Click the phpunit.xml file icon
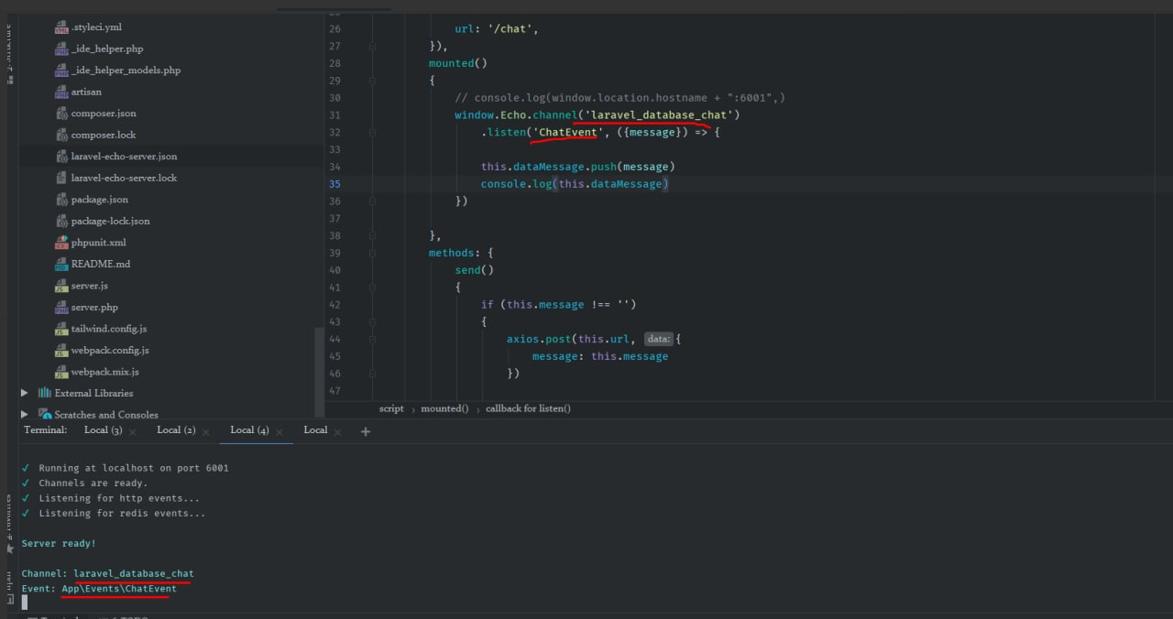 61,243
